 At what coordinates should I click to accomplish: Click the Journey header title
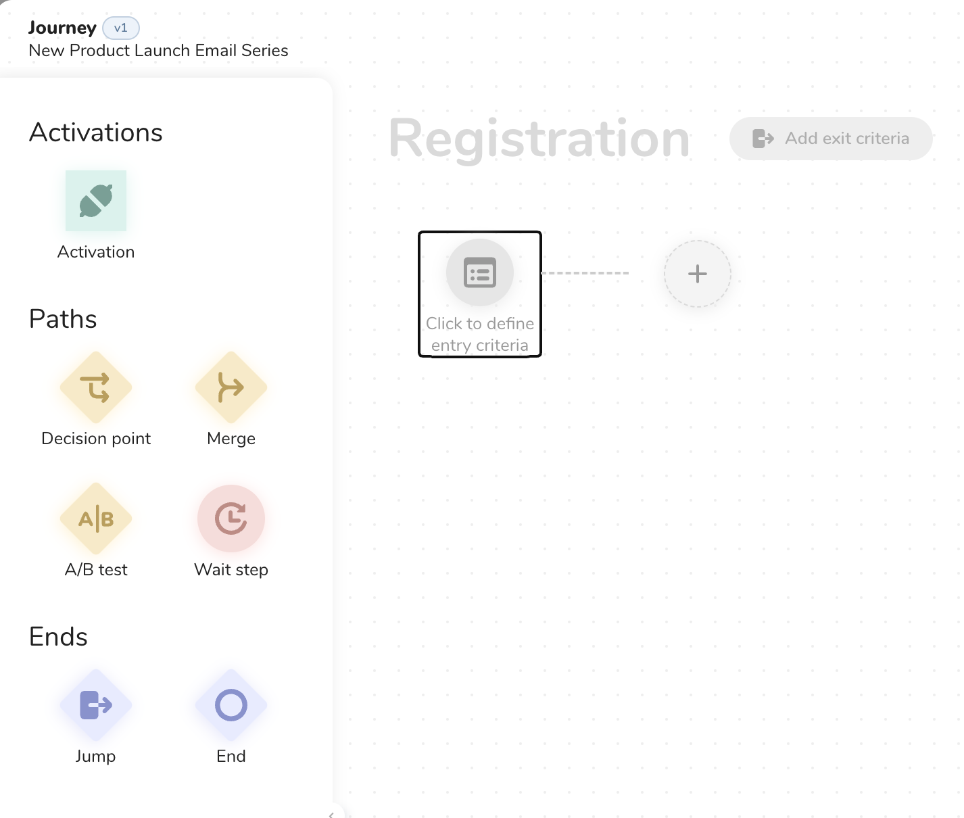[x=62, y=28]
